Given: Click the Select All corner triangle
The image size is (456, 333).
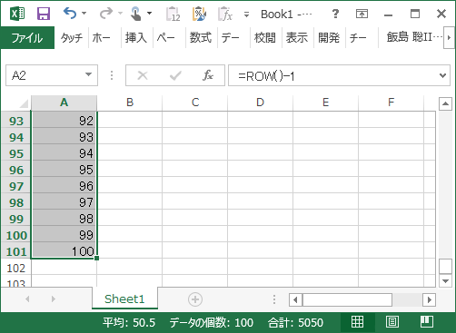Looking at the screenshot, I should 24,103.
